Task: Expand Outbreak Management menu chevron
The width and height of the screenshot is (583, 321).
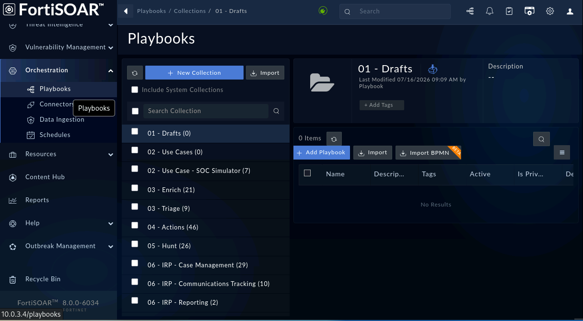Action: (x=111, y=246)
